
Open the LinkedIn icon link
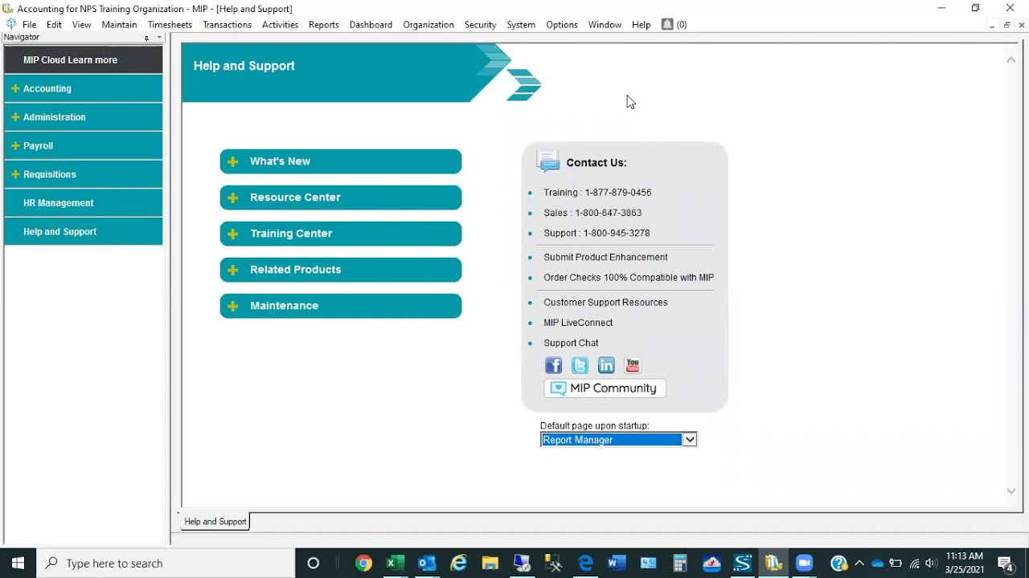(x=606, y=366)
